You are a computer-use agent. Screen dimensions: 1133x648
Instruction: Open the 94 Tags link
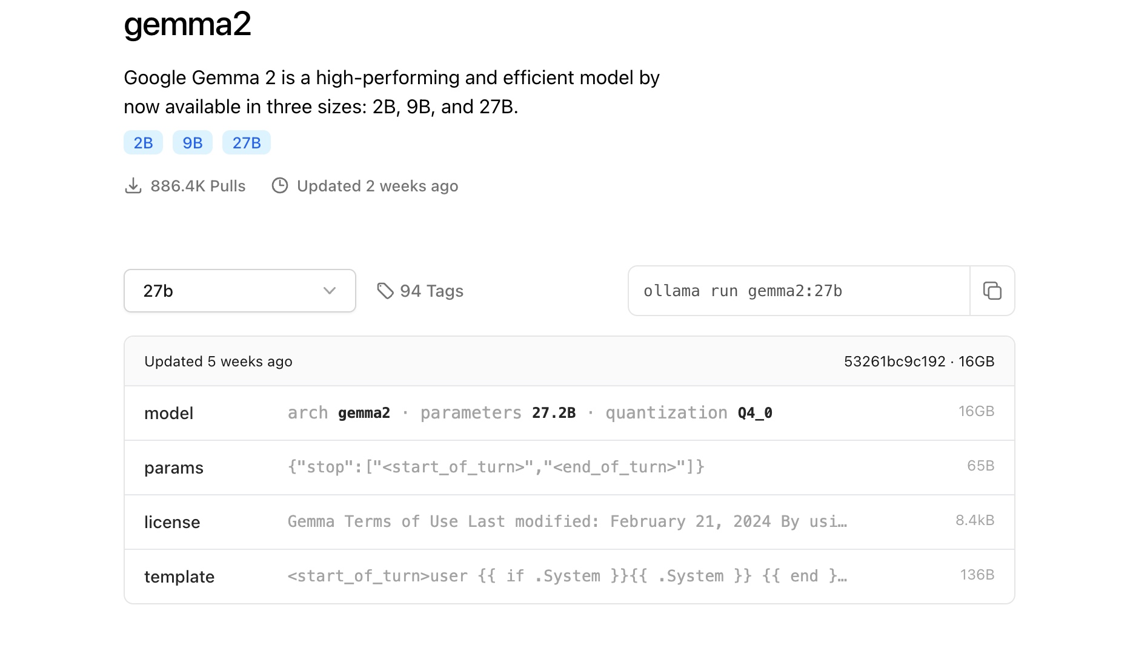coord(420,291)
